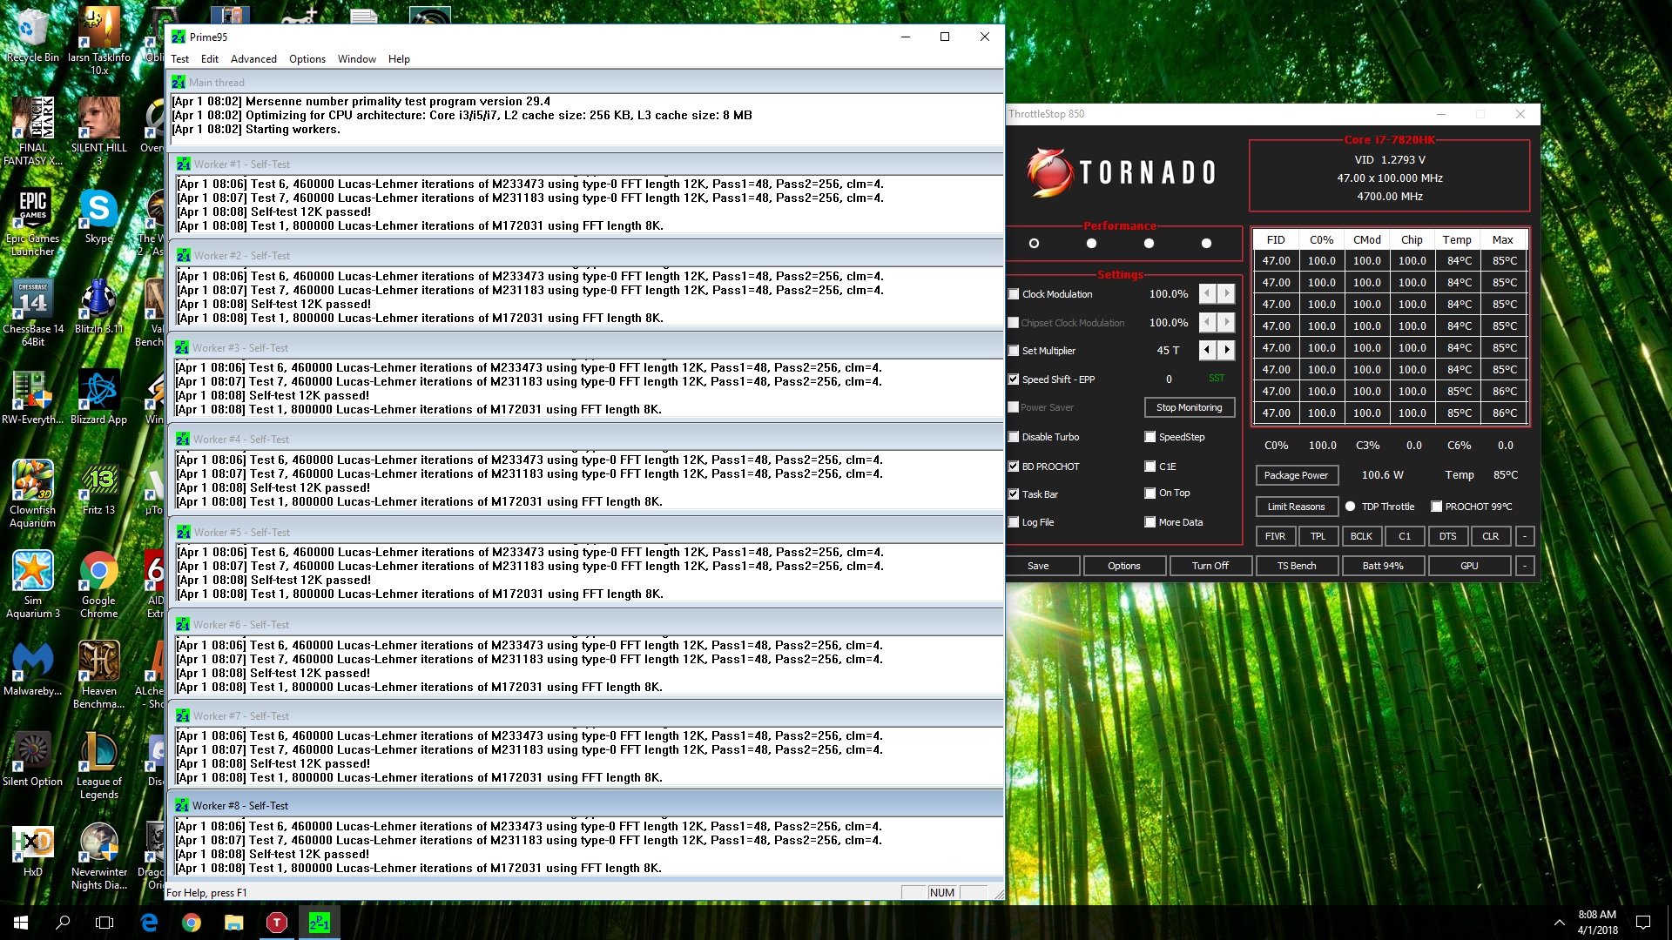Click the Package Power label in ThrottleStop
The width and height of the screenshot is (1672, 940).
(x=1295, y=474)
